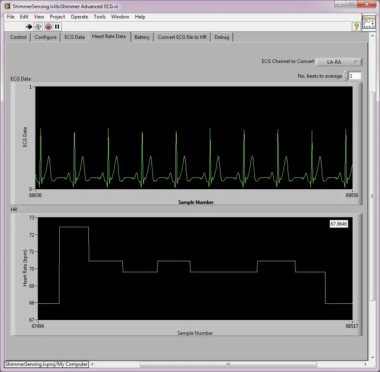The width and height of the screenshot is (380, 372).
Task: Click the No. beats to average input field
Action: pos(355,76)
